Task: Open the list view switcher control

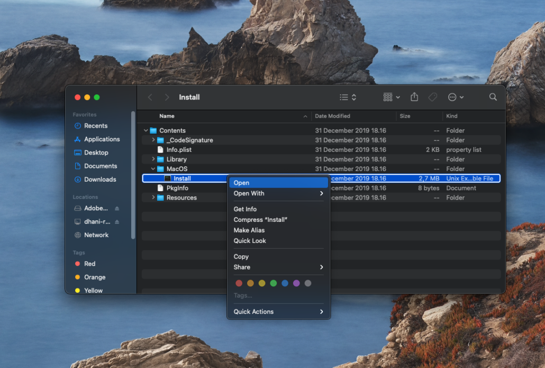Action: click(348, 97)
